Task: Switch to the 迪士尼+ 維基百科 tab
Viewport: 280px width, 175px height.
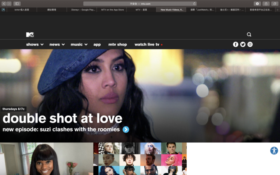Action: tap(231, 10)
